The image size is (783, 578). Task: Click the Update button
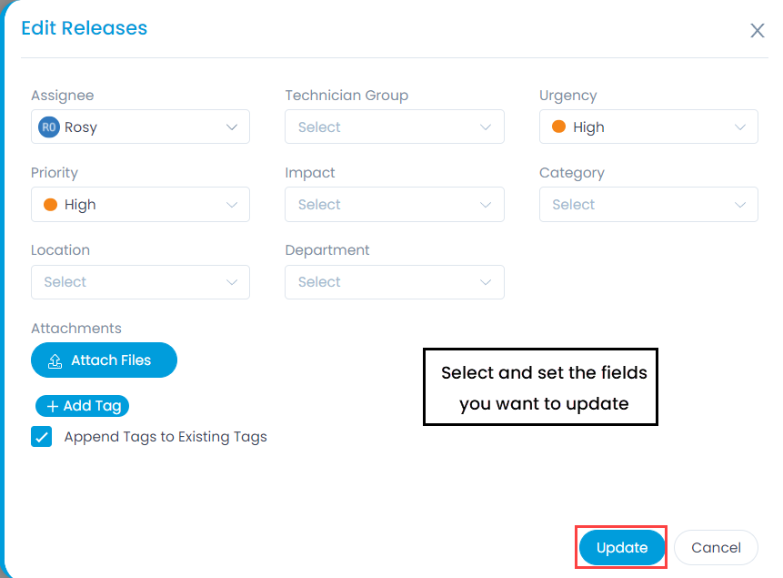tap(622, 547)
